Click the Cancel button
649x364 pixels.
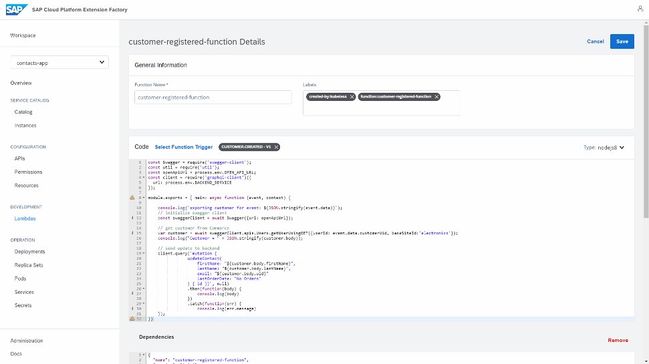(x=595, y=41)
